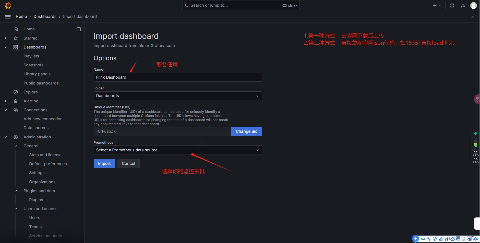
Task: Click the Alerting bell icon
Action: [16, 101]
